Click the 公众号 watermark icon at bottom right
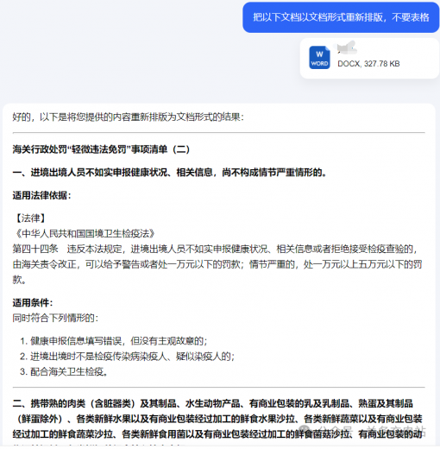This screenshot has height=449, width=440. click(x=305, y=429)
